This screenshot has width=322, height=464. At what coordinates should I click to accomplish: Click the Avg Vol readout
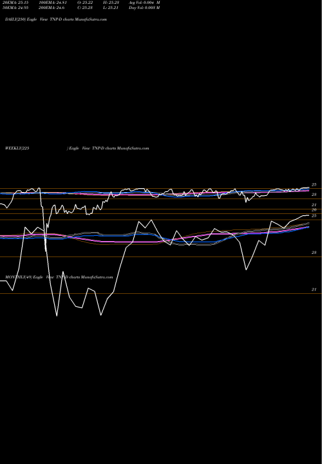point(144,3)
